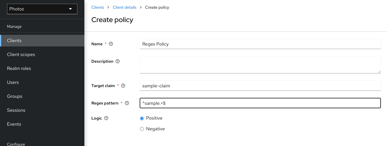Click the Clients breadcrumb link

click(x=97, y=8)
